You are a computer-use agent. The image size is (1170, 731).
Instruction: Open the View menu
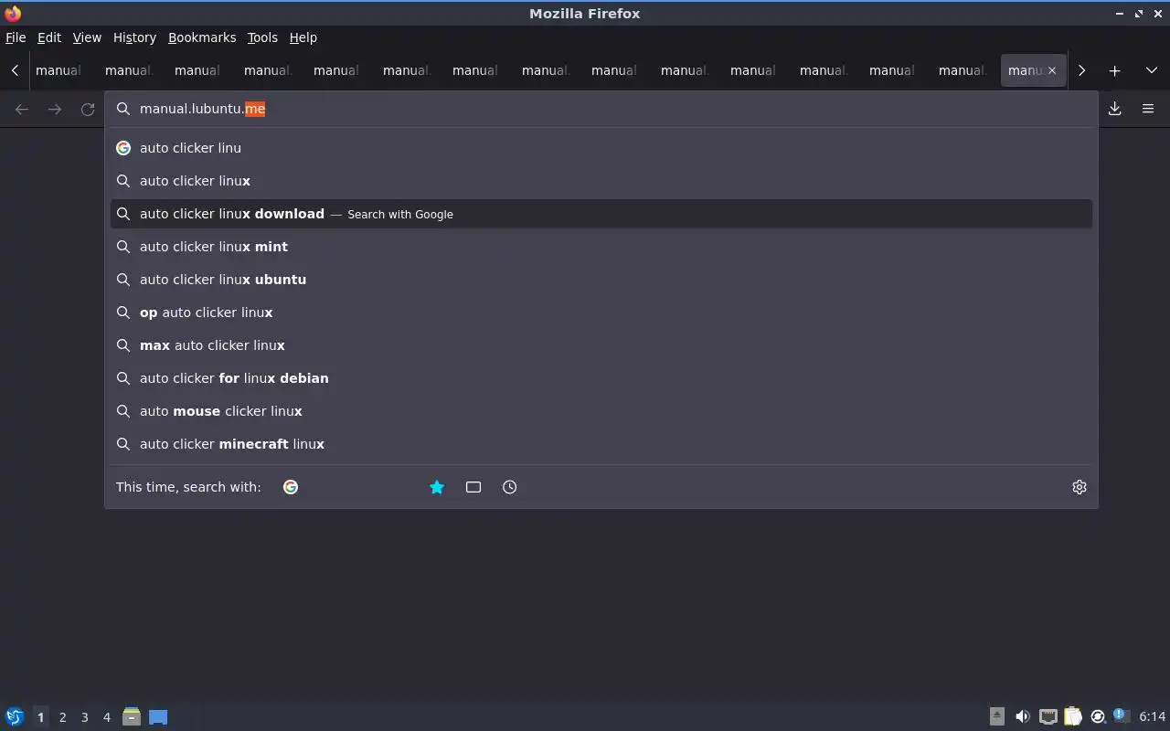pyautogui.click(x=87, y=37)
